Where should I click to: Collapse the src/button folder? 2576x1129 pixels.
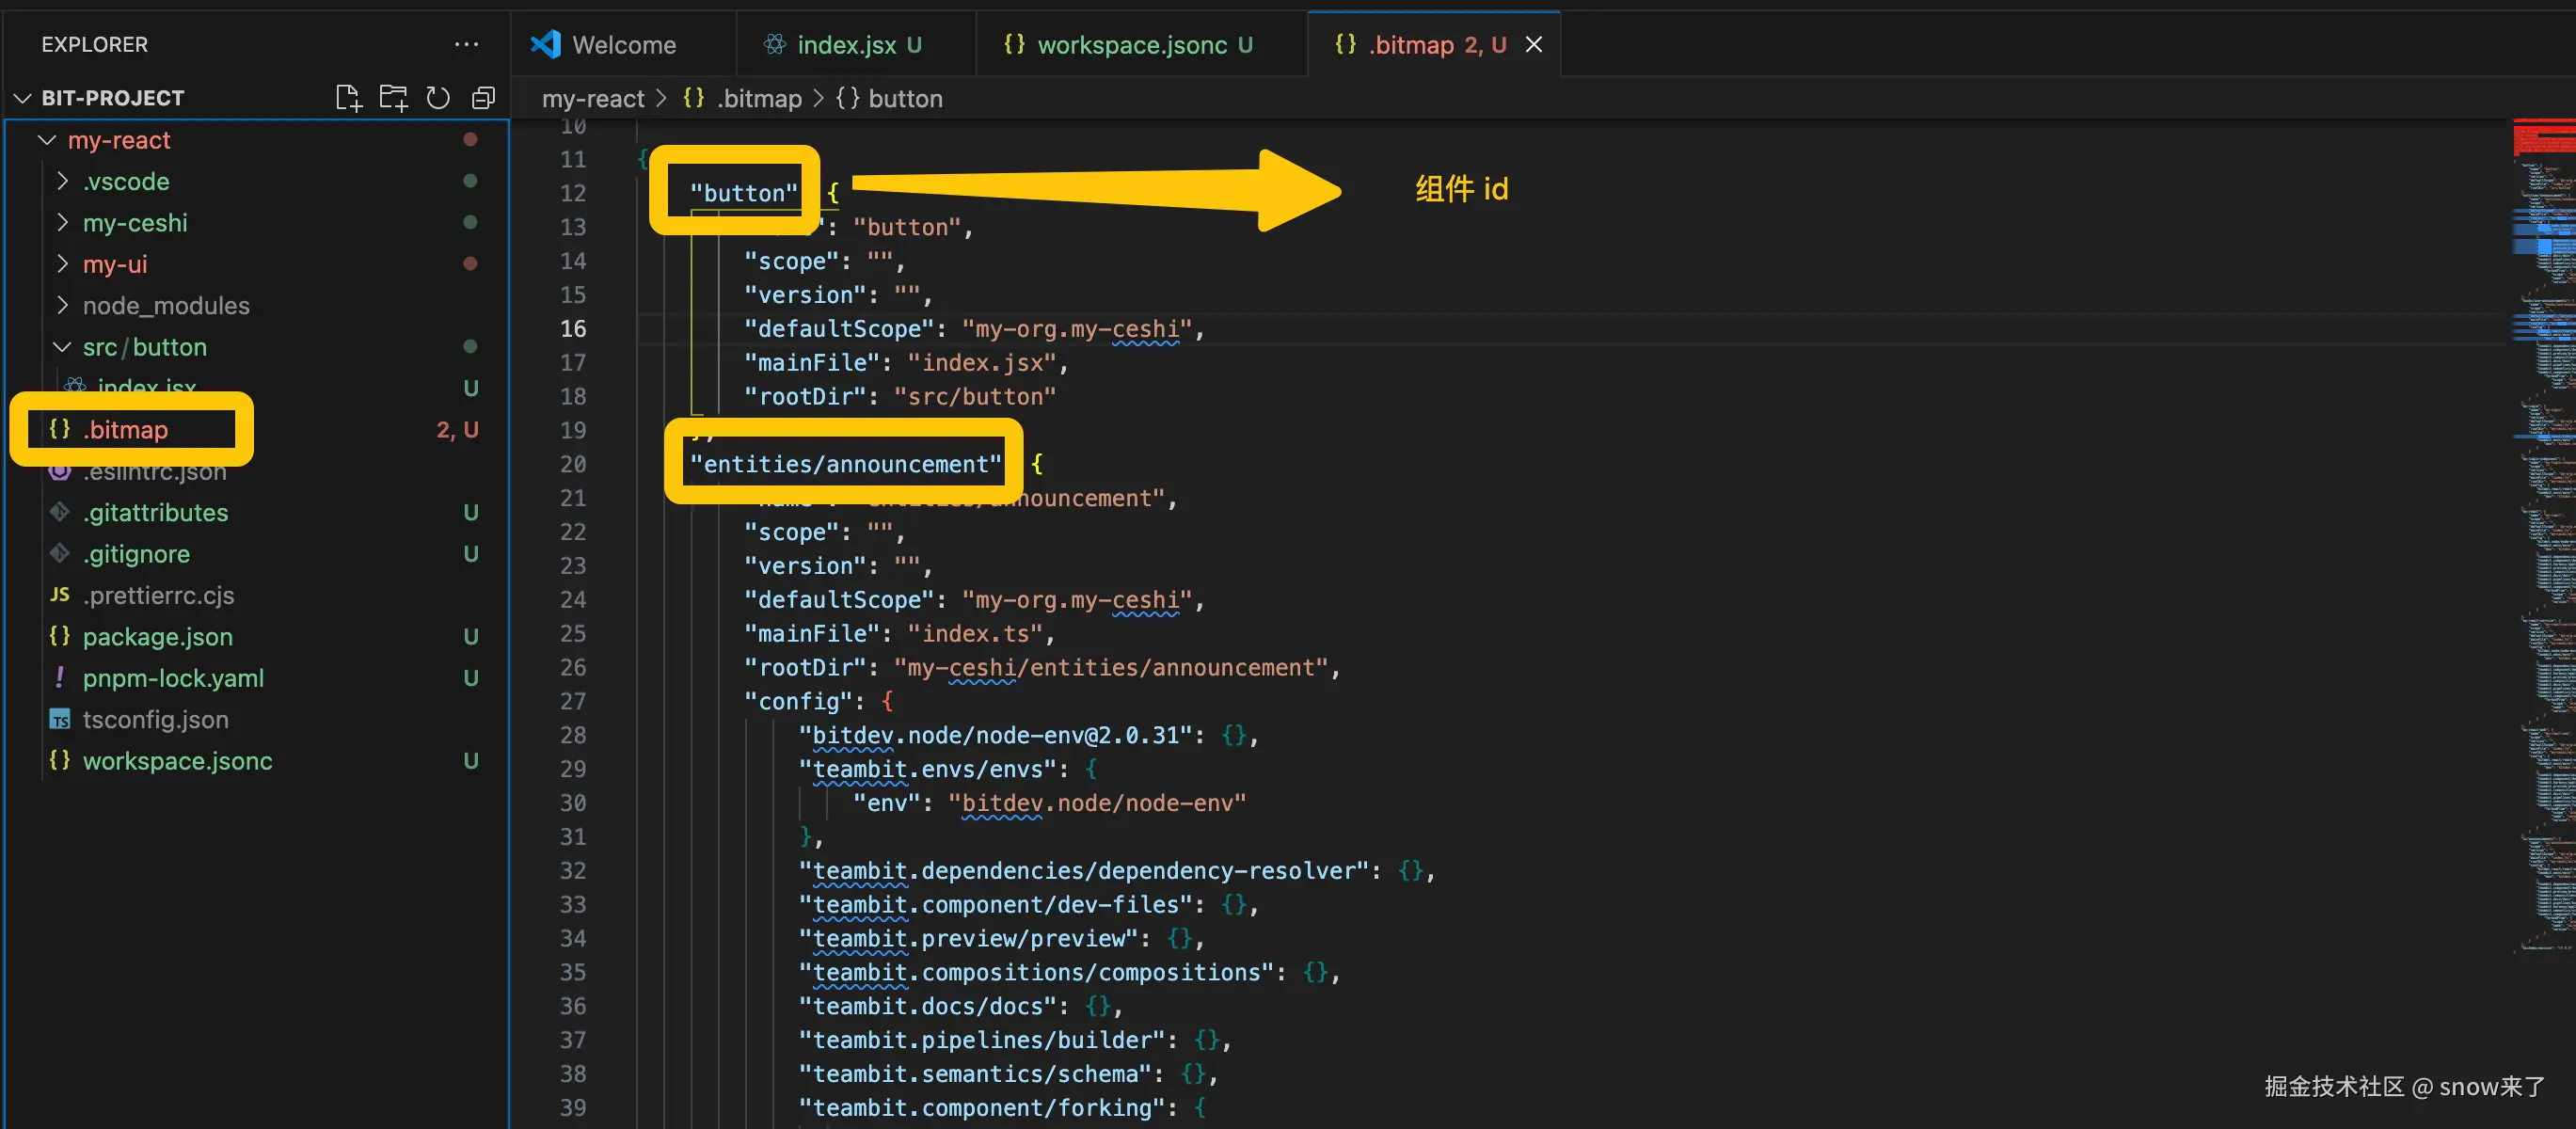(x=63, y=347)
